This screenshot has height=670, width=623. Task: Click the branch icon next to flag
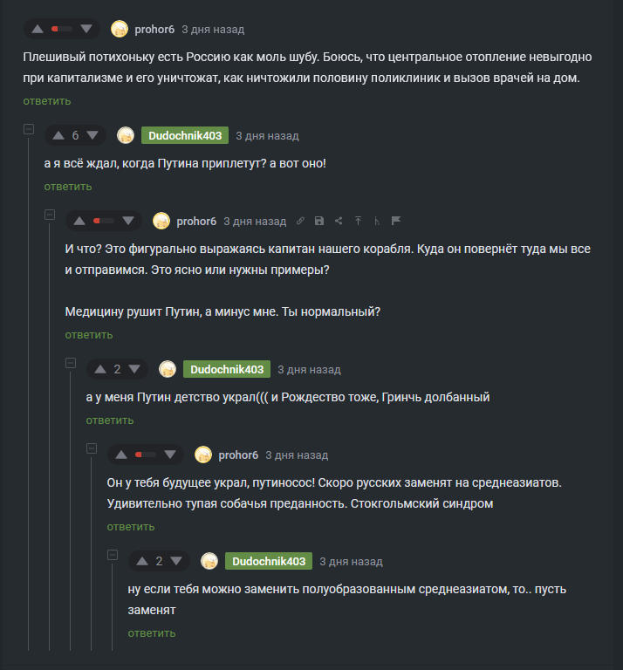tap(376, 221)
